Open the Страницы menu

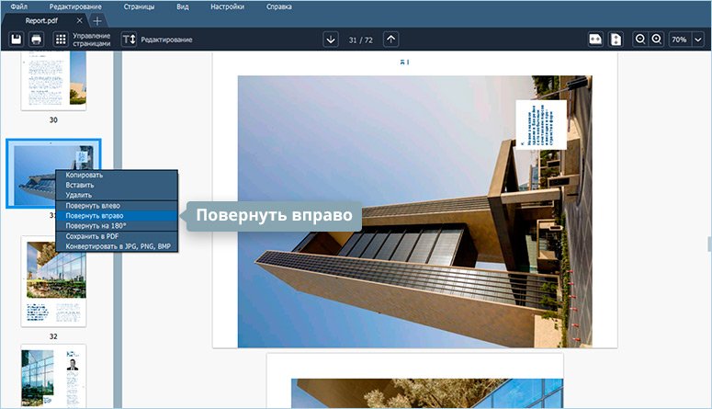click(x=139, y=6)
